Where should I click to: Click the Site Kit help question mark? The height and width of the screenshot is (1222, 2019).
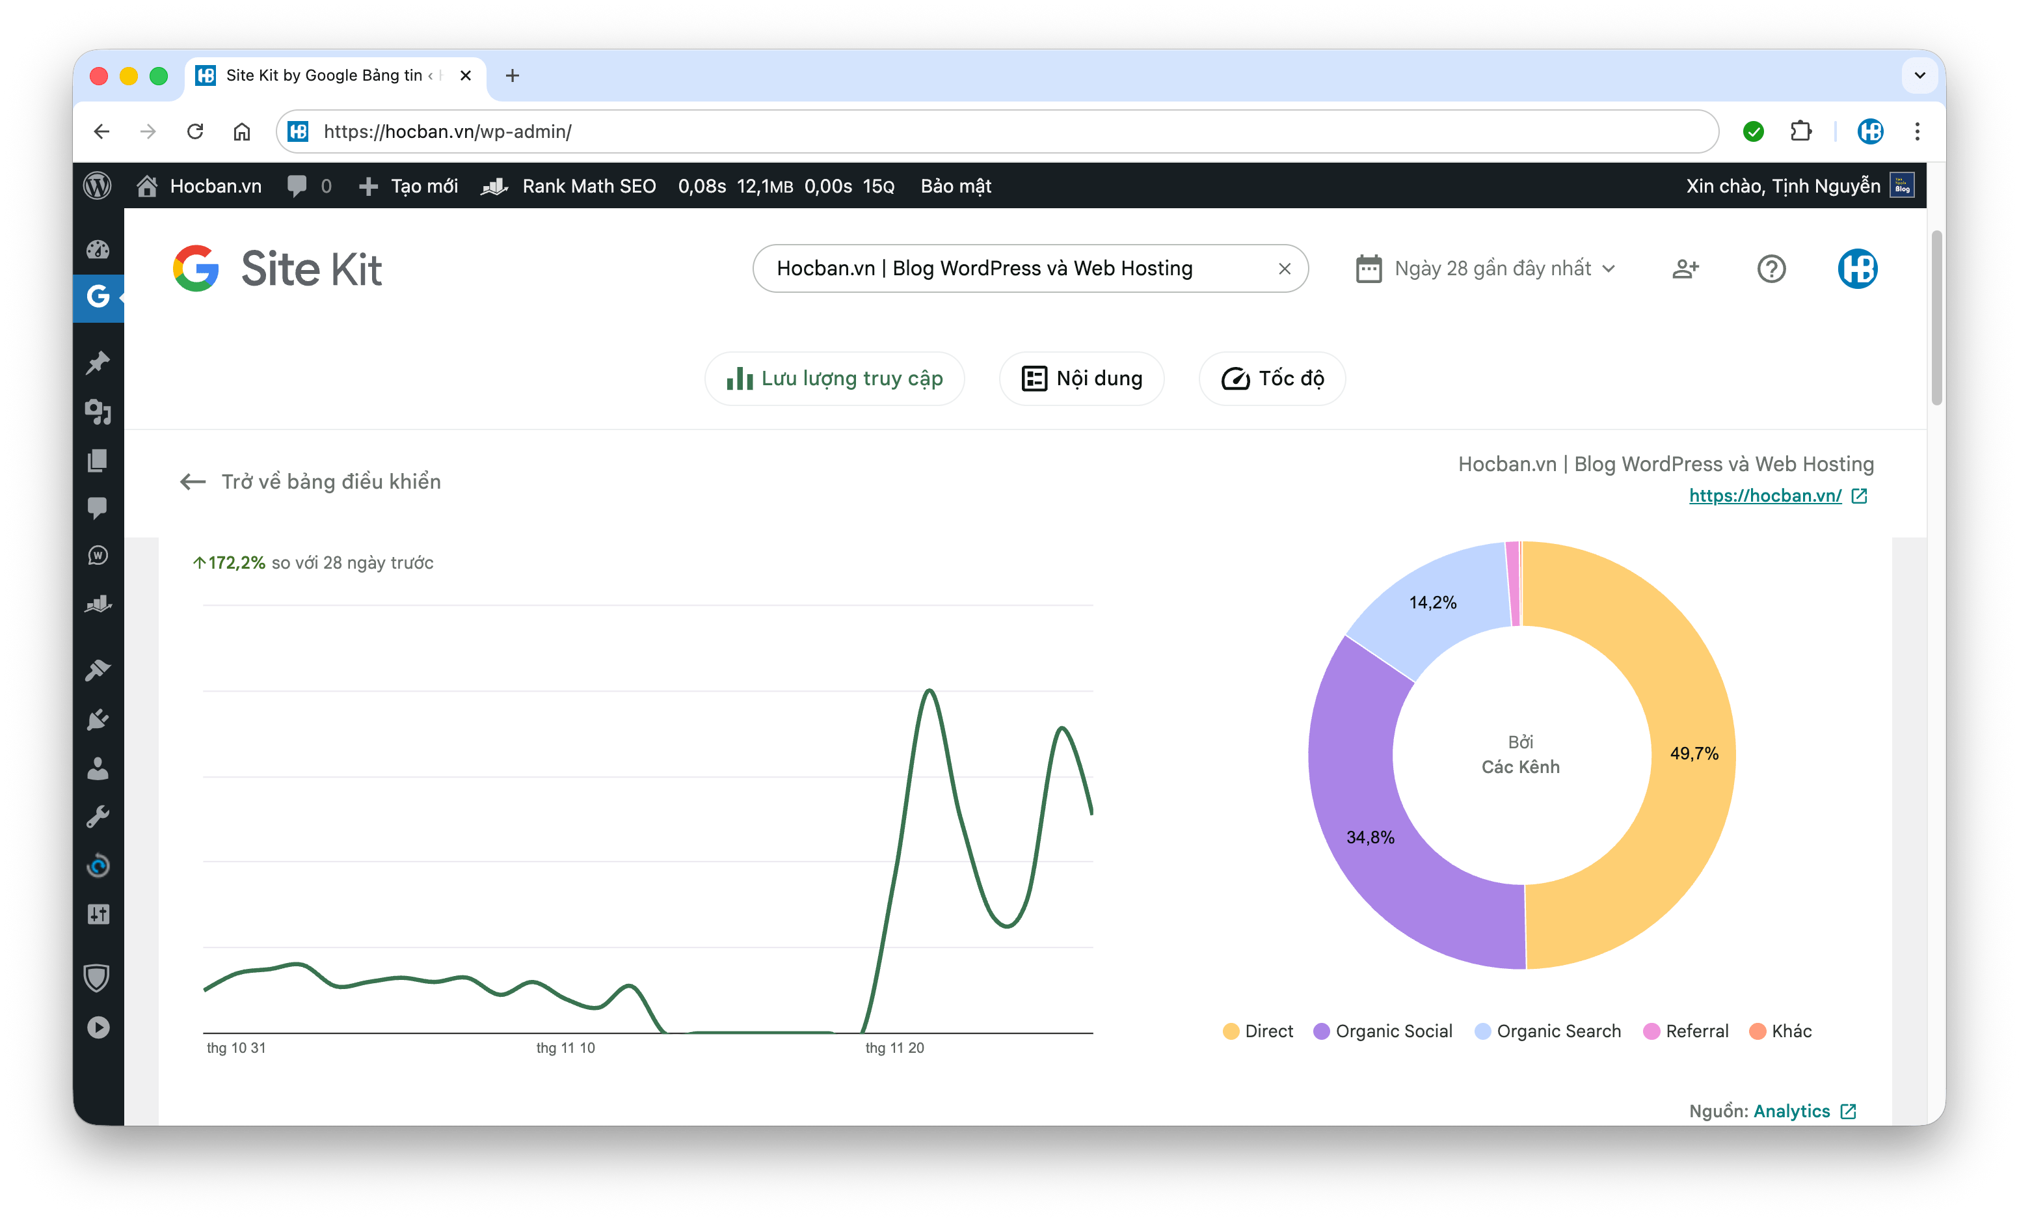click(x=1771, y=269)
